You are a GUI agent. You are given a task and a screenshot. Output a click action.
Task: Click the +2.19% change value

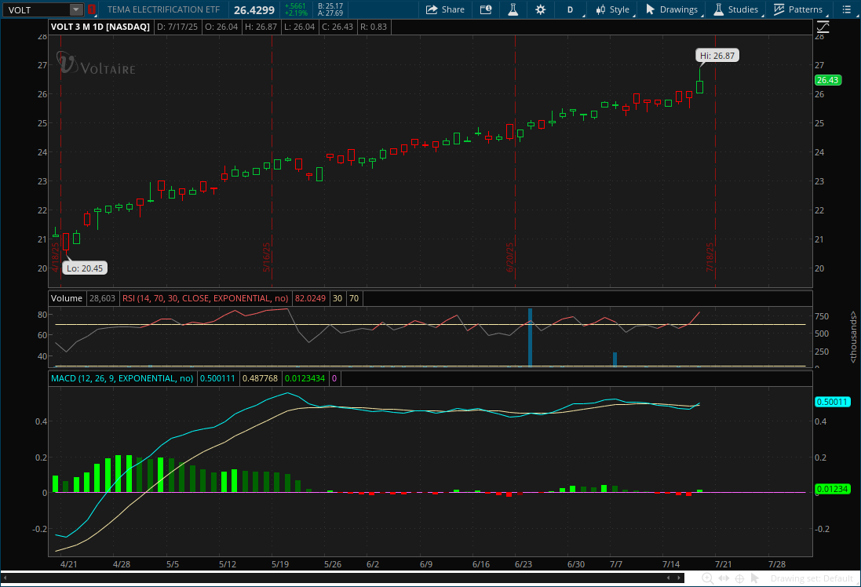click(x=295, y=13)
